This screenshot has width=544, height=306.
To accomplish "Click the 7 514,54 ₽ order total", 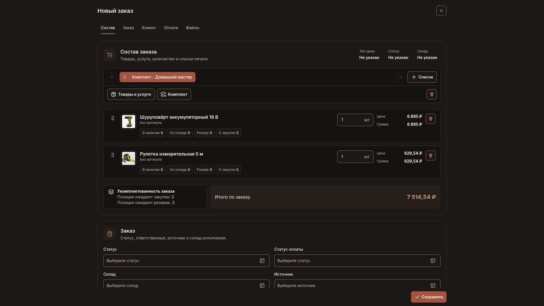I will (421, 197).
